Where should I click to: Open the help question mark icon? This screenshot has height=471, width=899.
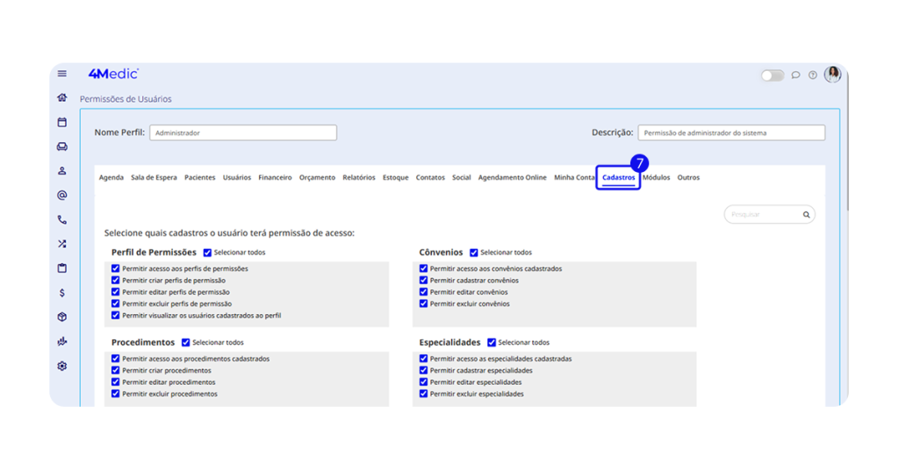813,75
